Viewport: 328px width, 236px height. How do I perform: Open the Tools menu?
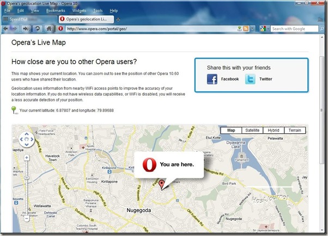pos(98,10)
